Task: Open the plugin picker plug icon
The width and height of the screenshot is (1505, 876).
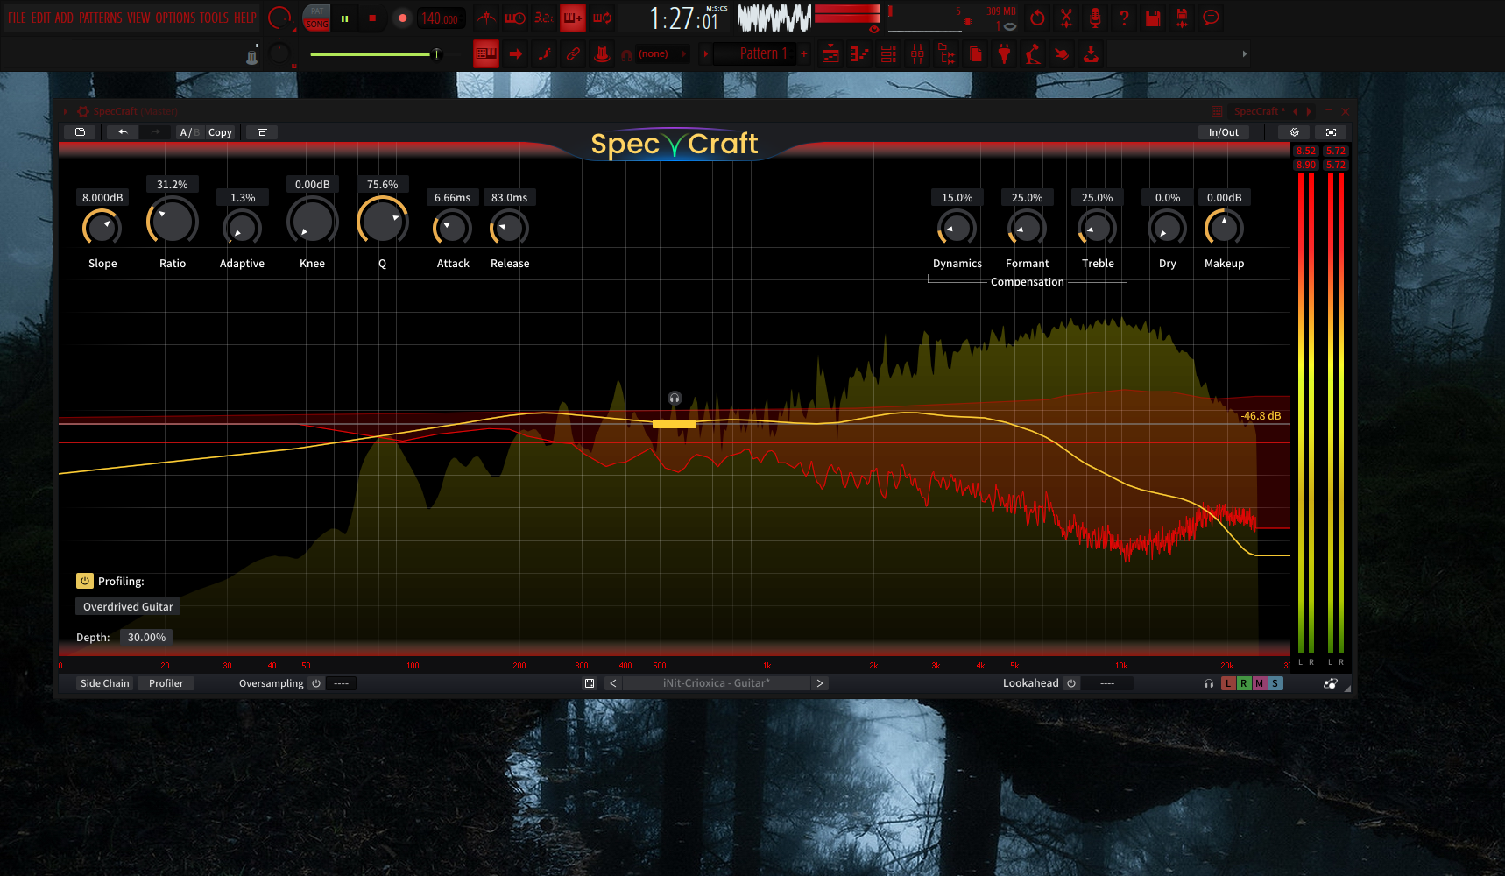Action: [1004, 54]
